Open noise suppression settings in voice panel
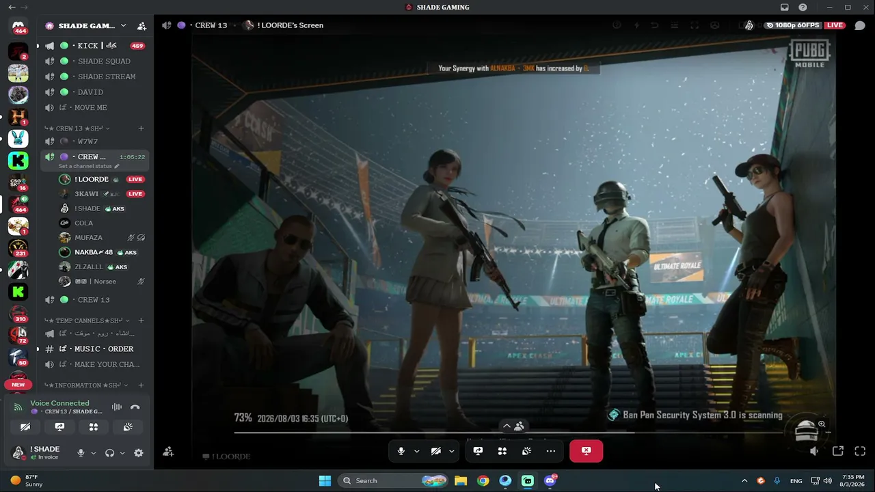Image resolution: width=875 pixels, height=492 pixels. point(117,407)
